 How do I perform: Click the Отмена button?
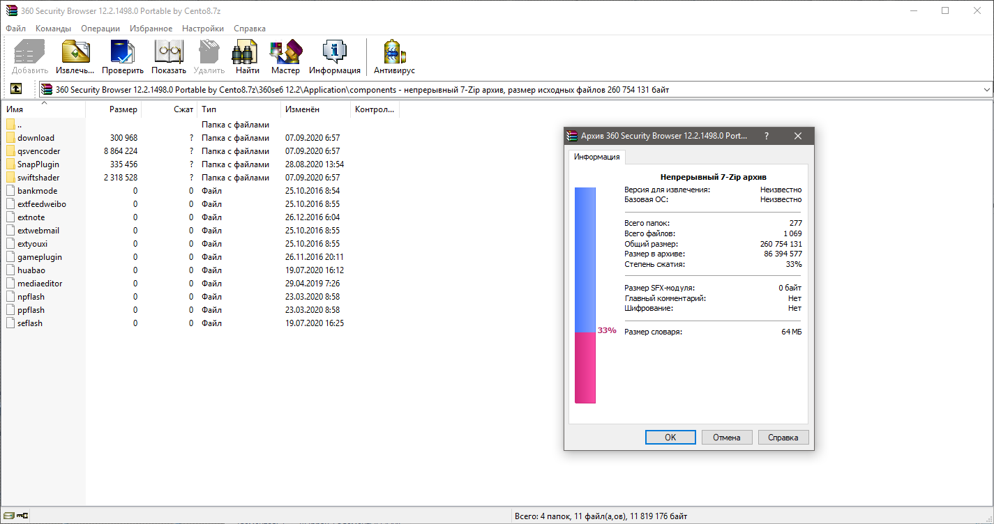coord(726,438)
